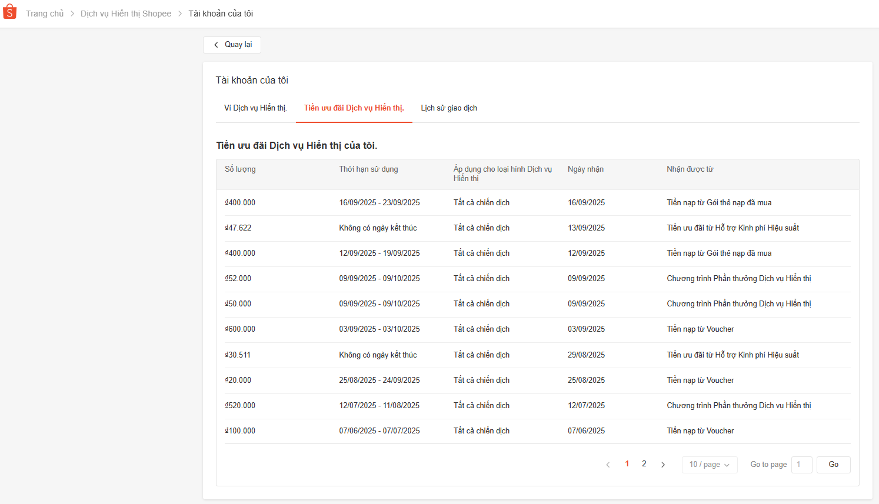Image resolution: width=879 pixels, height=504 pixels.
Task: Click the Ngày nhận column header
Action: coord(585,169)
